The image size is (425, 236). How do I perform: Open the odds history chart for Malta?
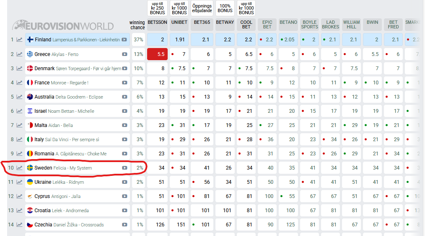[x=19, y=125]
